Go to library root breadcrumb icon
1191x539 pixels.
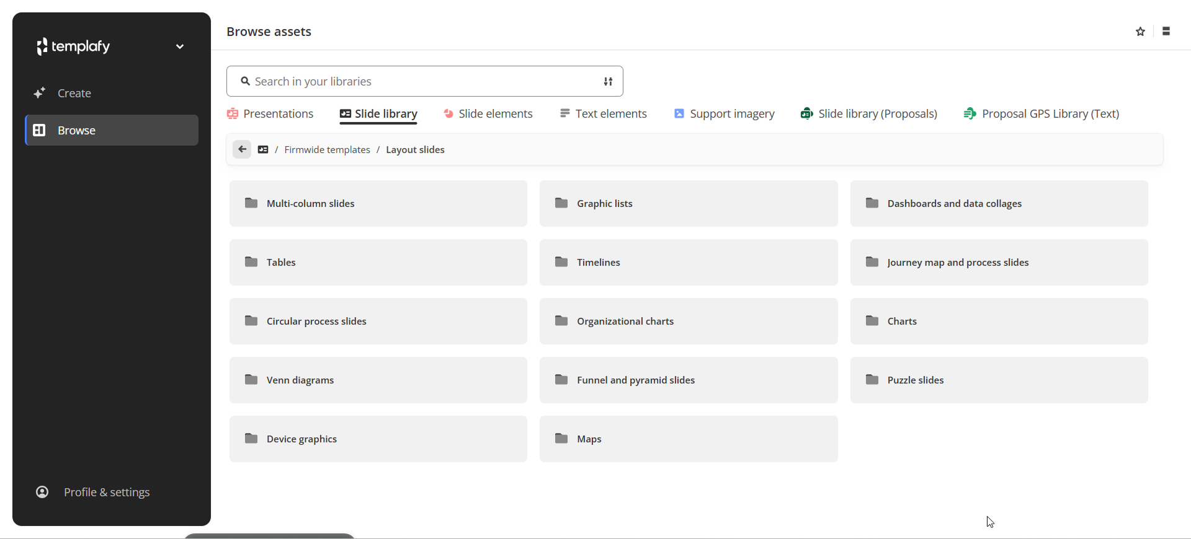263,149
